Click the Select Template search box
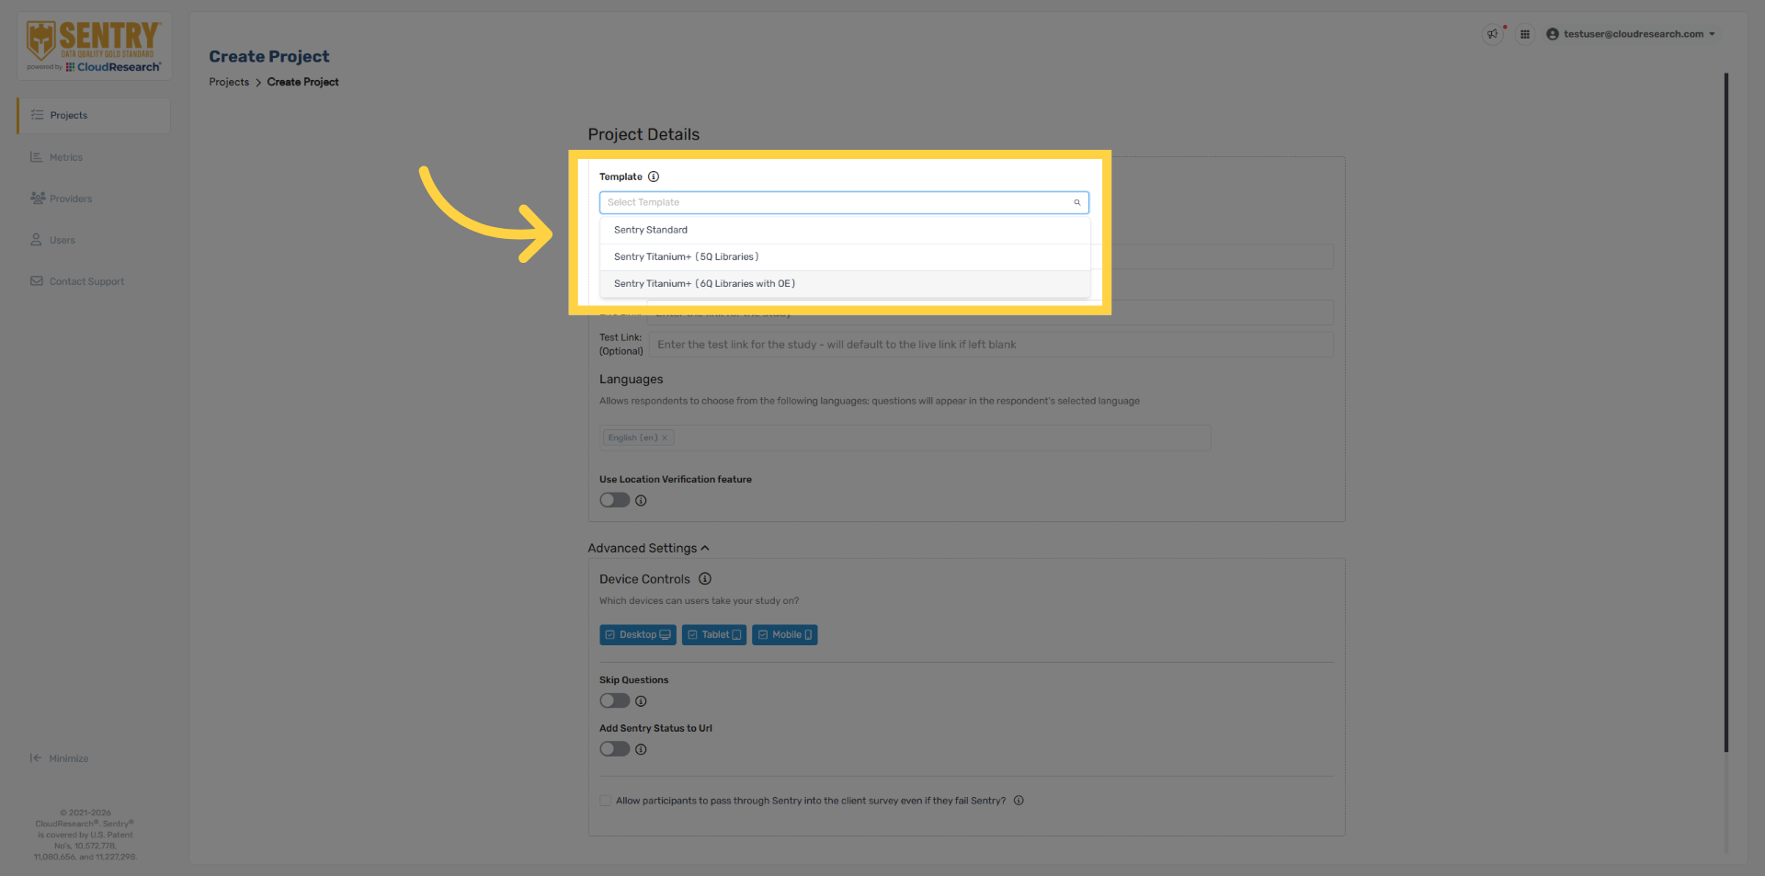This screenshot has width=1765, height=876. 844,202
